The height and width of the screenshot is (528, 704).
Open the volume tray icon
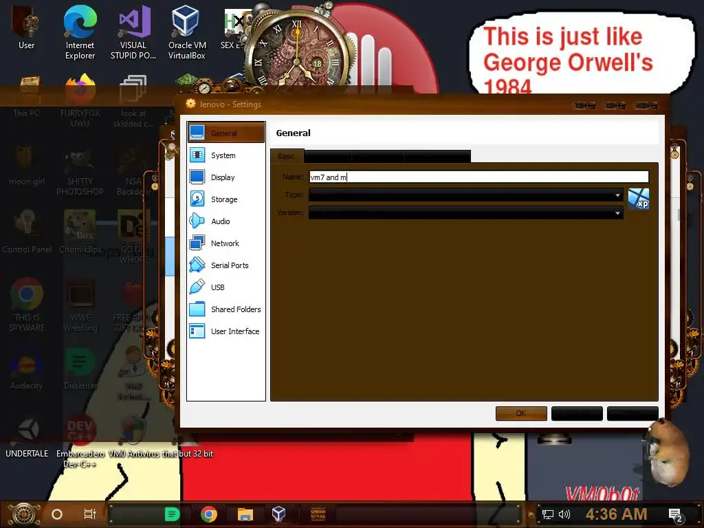click(x=564, y=514)
